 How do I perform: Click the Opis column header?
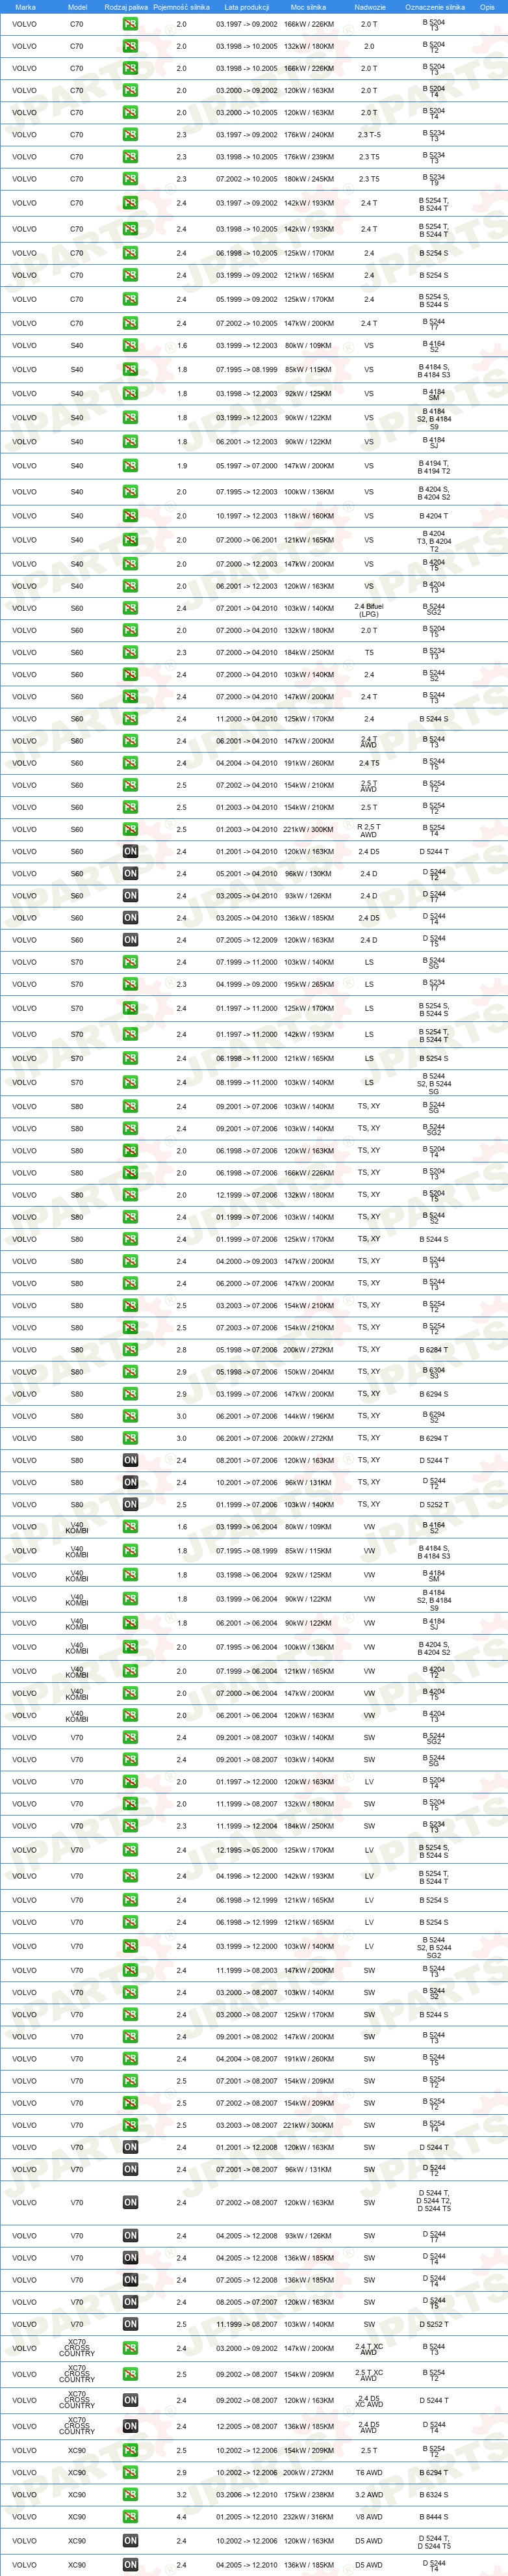[487, 7]
